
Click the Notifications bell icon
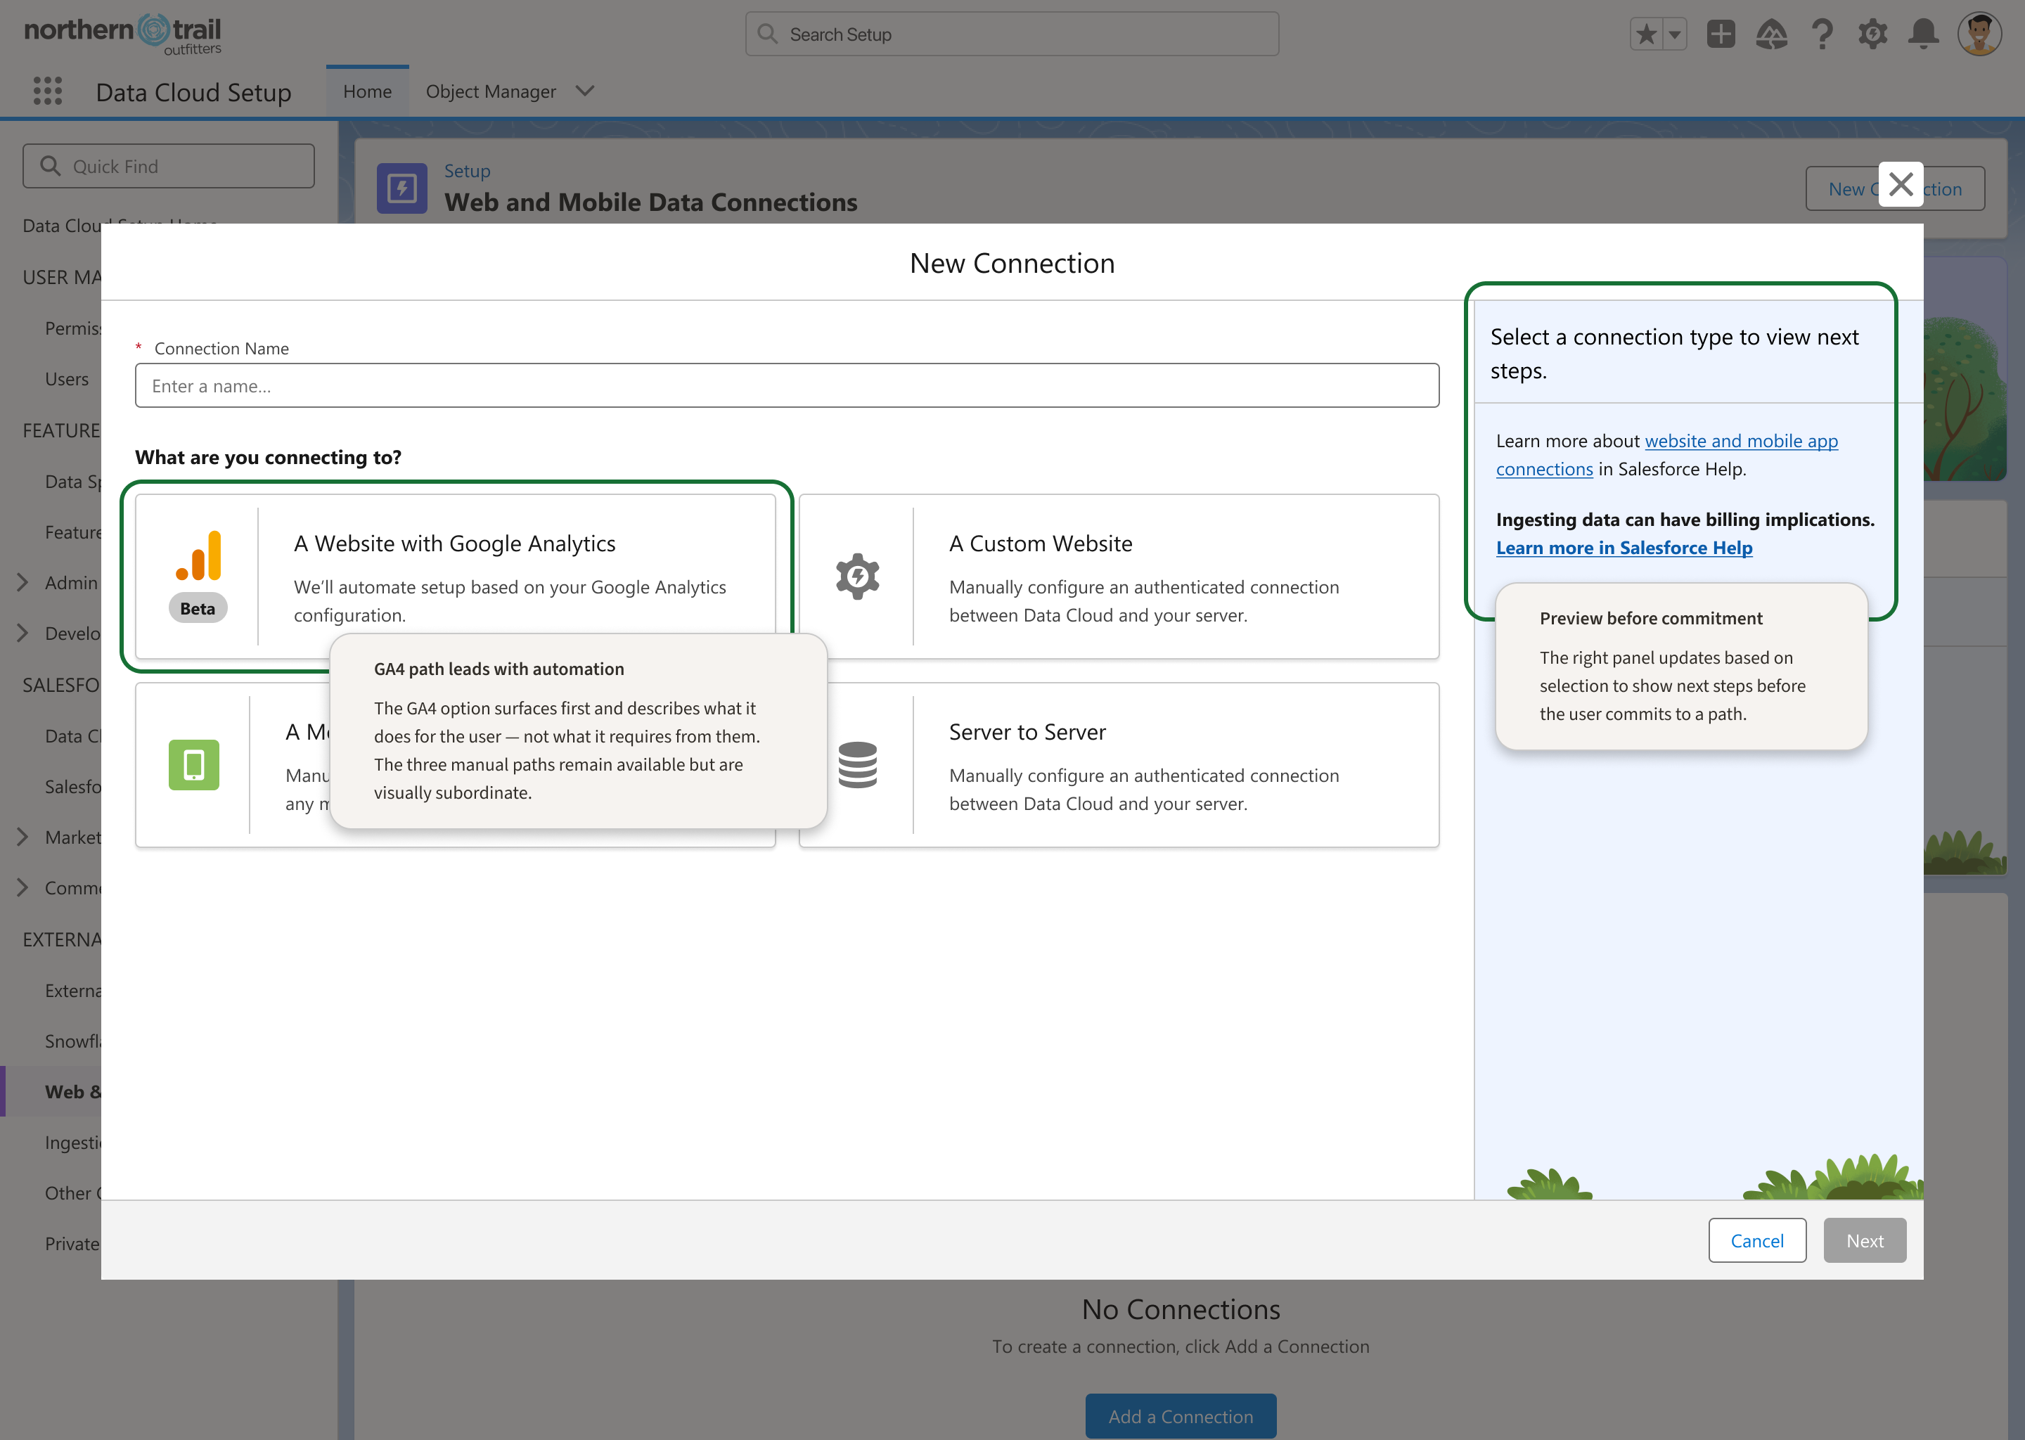click(x=1923, y=34)
